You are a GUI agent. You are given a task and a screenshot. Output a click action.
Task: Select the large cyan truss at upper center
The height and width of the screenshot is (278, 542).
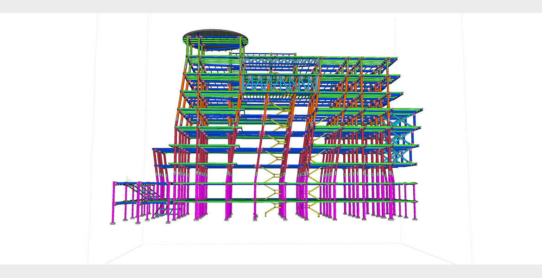[279, 83]
